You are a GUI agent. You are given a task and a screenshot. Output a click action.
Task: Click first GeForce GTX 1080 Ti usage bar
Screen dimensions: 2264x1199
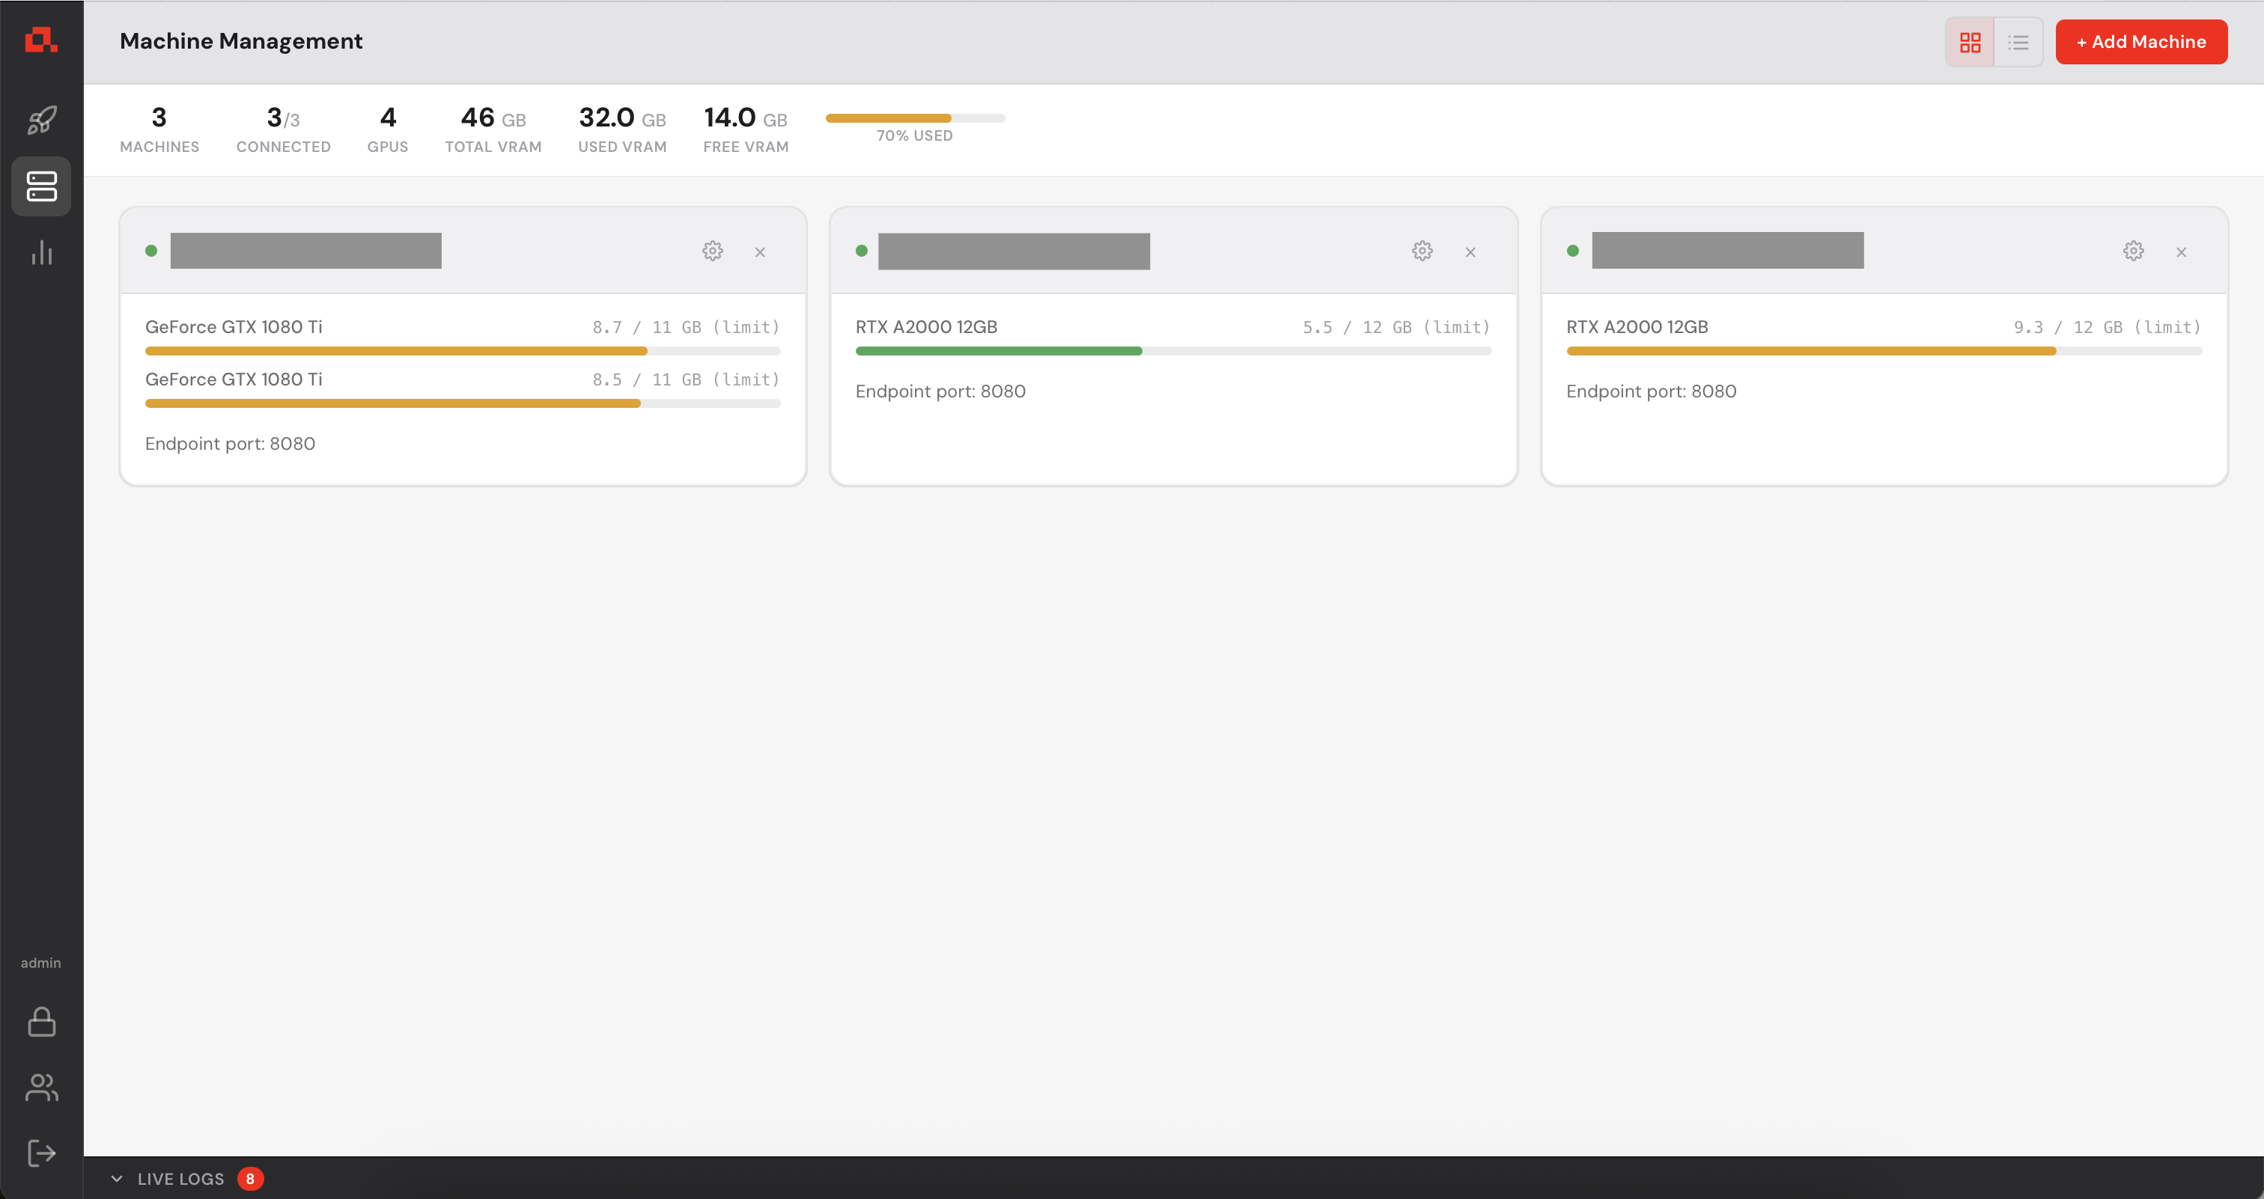click(x=462, y=351)
